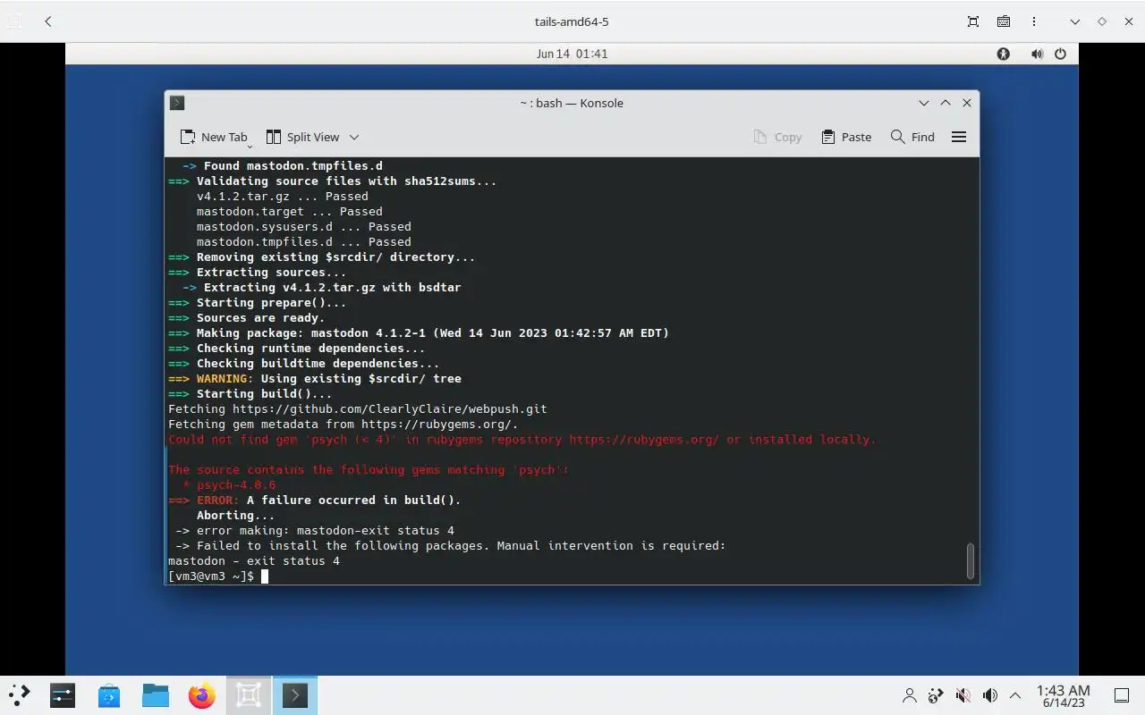Click 'ERROR: A failure occurred in build()' line
This screenshot has width=1145, height=715.
coord(315,500)
